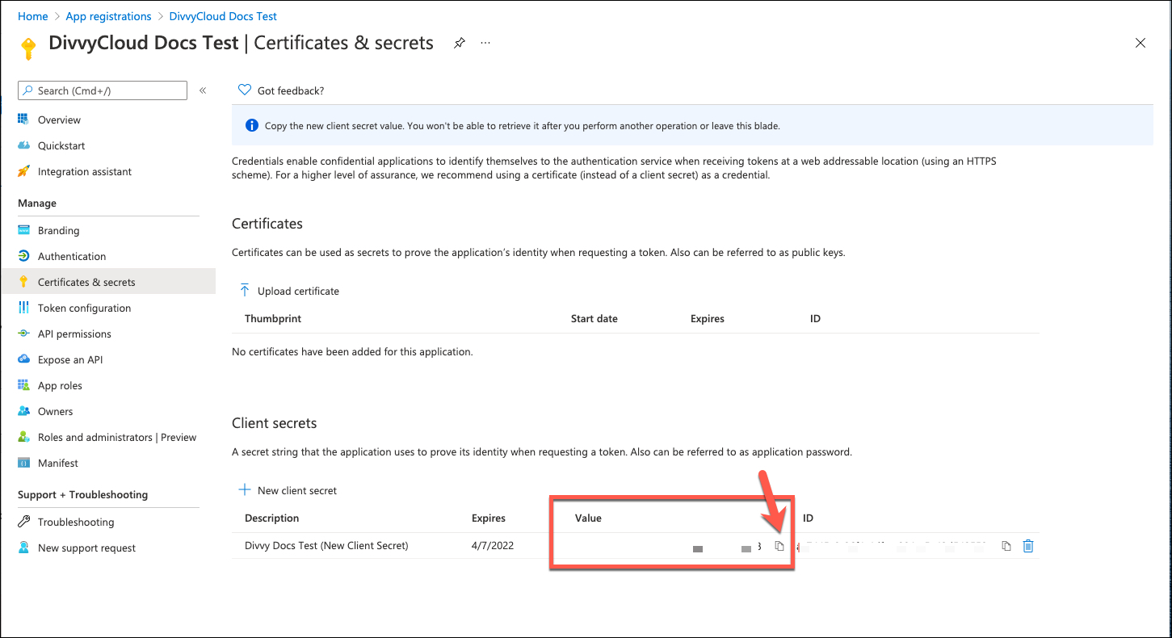Open Manifest editor
Viewport: 1172px width, 638px height.
click(58, 463)
